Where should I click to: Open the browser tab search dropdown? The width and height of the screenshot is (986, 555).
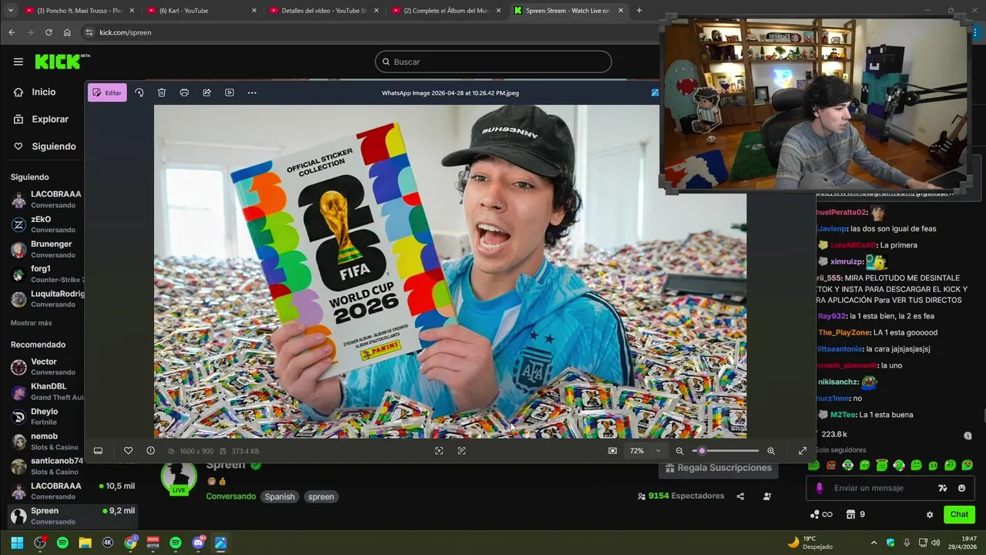pos(10,11)
